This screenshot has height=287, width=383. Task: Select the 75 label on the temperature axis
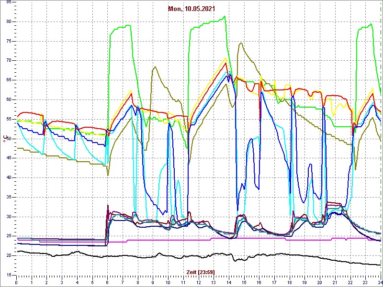coord(9,41)
